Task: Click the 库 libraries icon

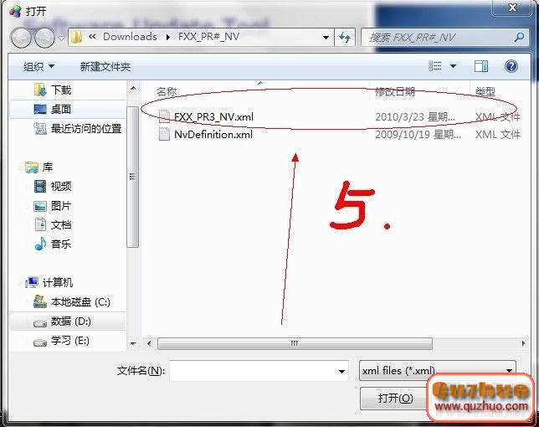Action: [32, 167]
